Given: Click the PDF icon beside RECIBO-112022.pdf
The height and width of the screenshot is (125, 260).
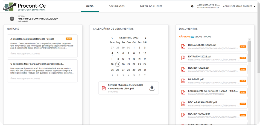Looking at the screenshot, I should [x=183, y=69].
